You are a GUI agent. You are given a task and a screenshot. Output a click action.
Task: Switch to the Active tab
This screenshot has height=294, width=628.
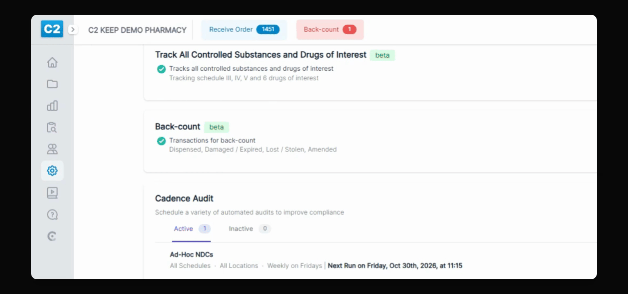(x=191, y=229)
